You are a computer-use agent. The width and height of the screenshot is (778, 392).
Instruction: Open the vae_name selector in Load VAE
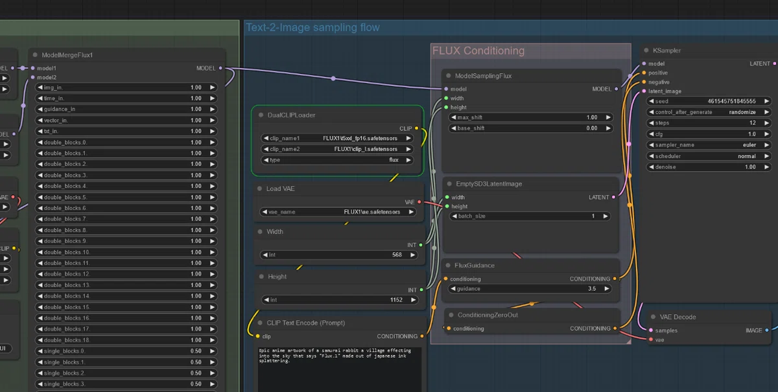pos(337,212)
